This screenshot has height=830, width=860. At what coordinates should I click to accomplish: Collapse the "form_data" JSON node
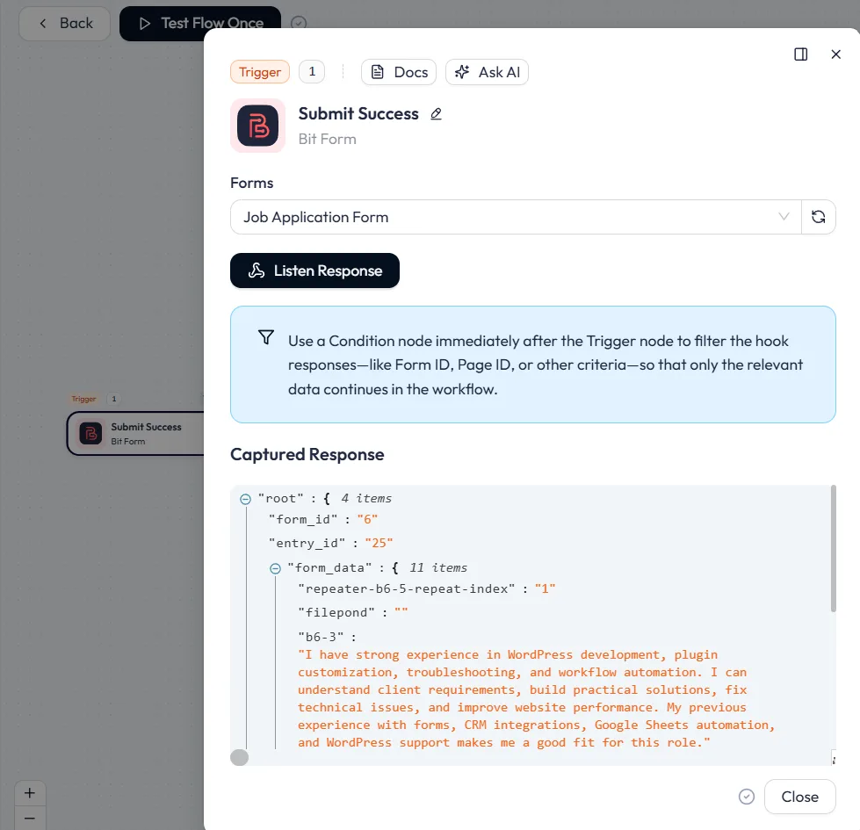[275, 568]
